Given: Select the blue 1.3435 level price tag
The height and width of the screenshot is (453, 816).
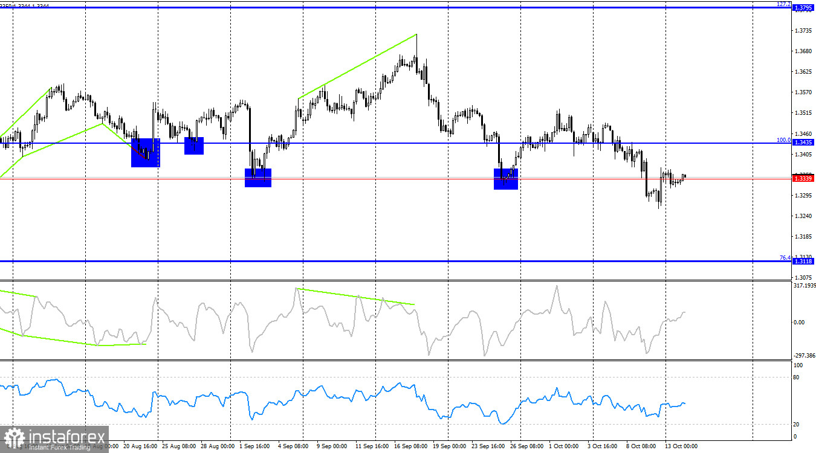Looking at the screenshot, I should pos(803,143).
